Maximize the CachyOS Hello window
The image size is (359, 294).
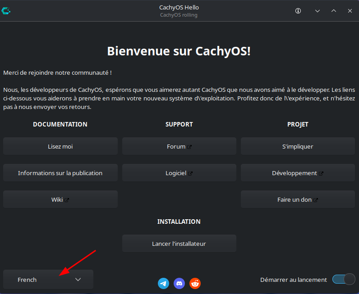(x=334, y=11)
